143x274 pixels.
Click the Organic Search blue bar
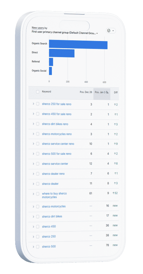(x=78, y=44)
